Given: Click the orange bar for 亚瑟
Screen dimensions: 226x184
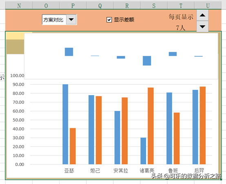Looking at the screenshot, I should click(73, 146).
